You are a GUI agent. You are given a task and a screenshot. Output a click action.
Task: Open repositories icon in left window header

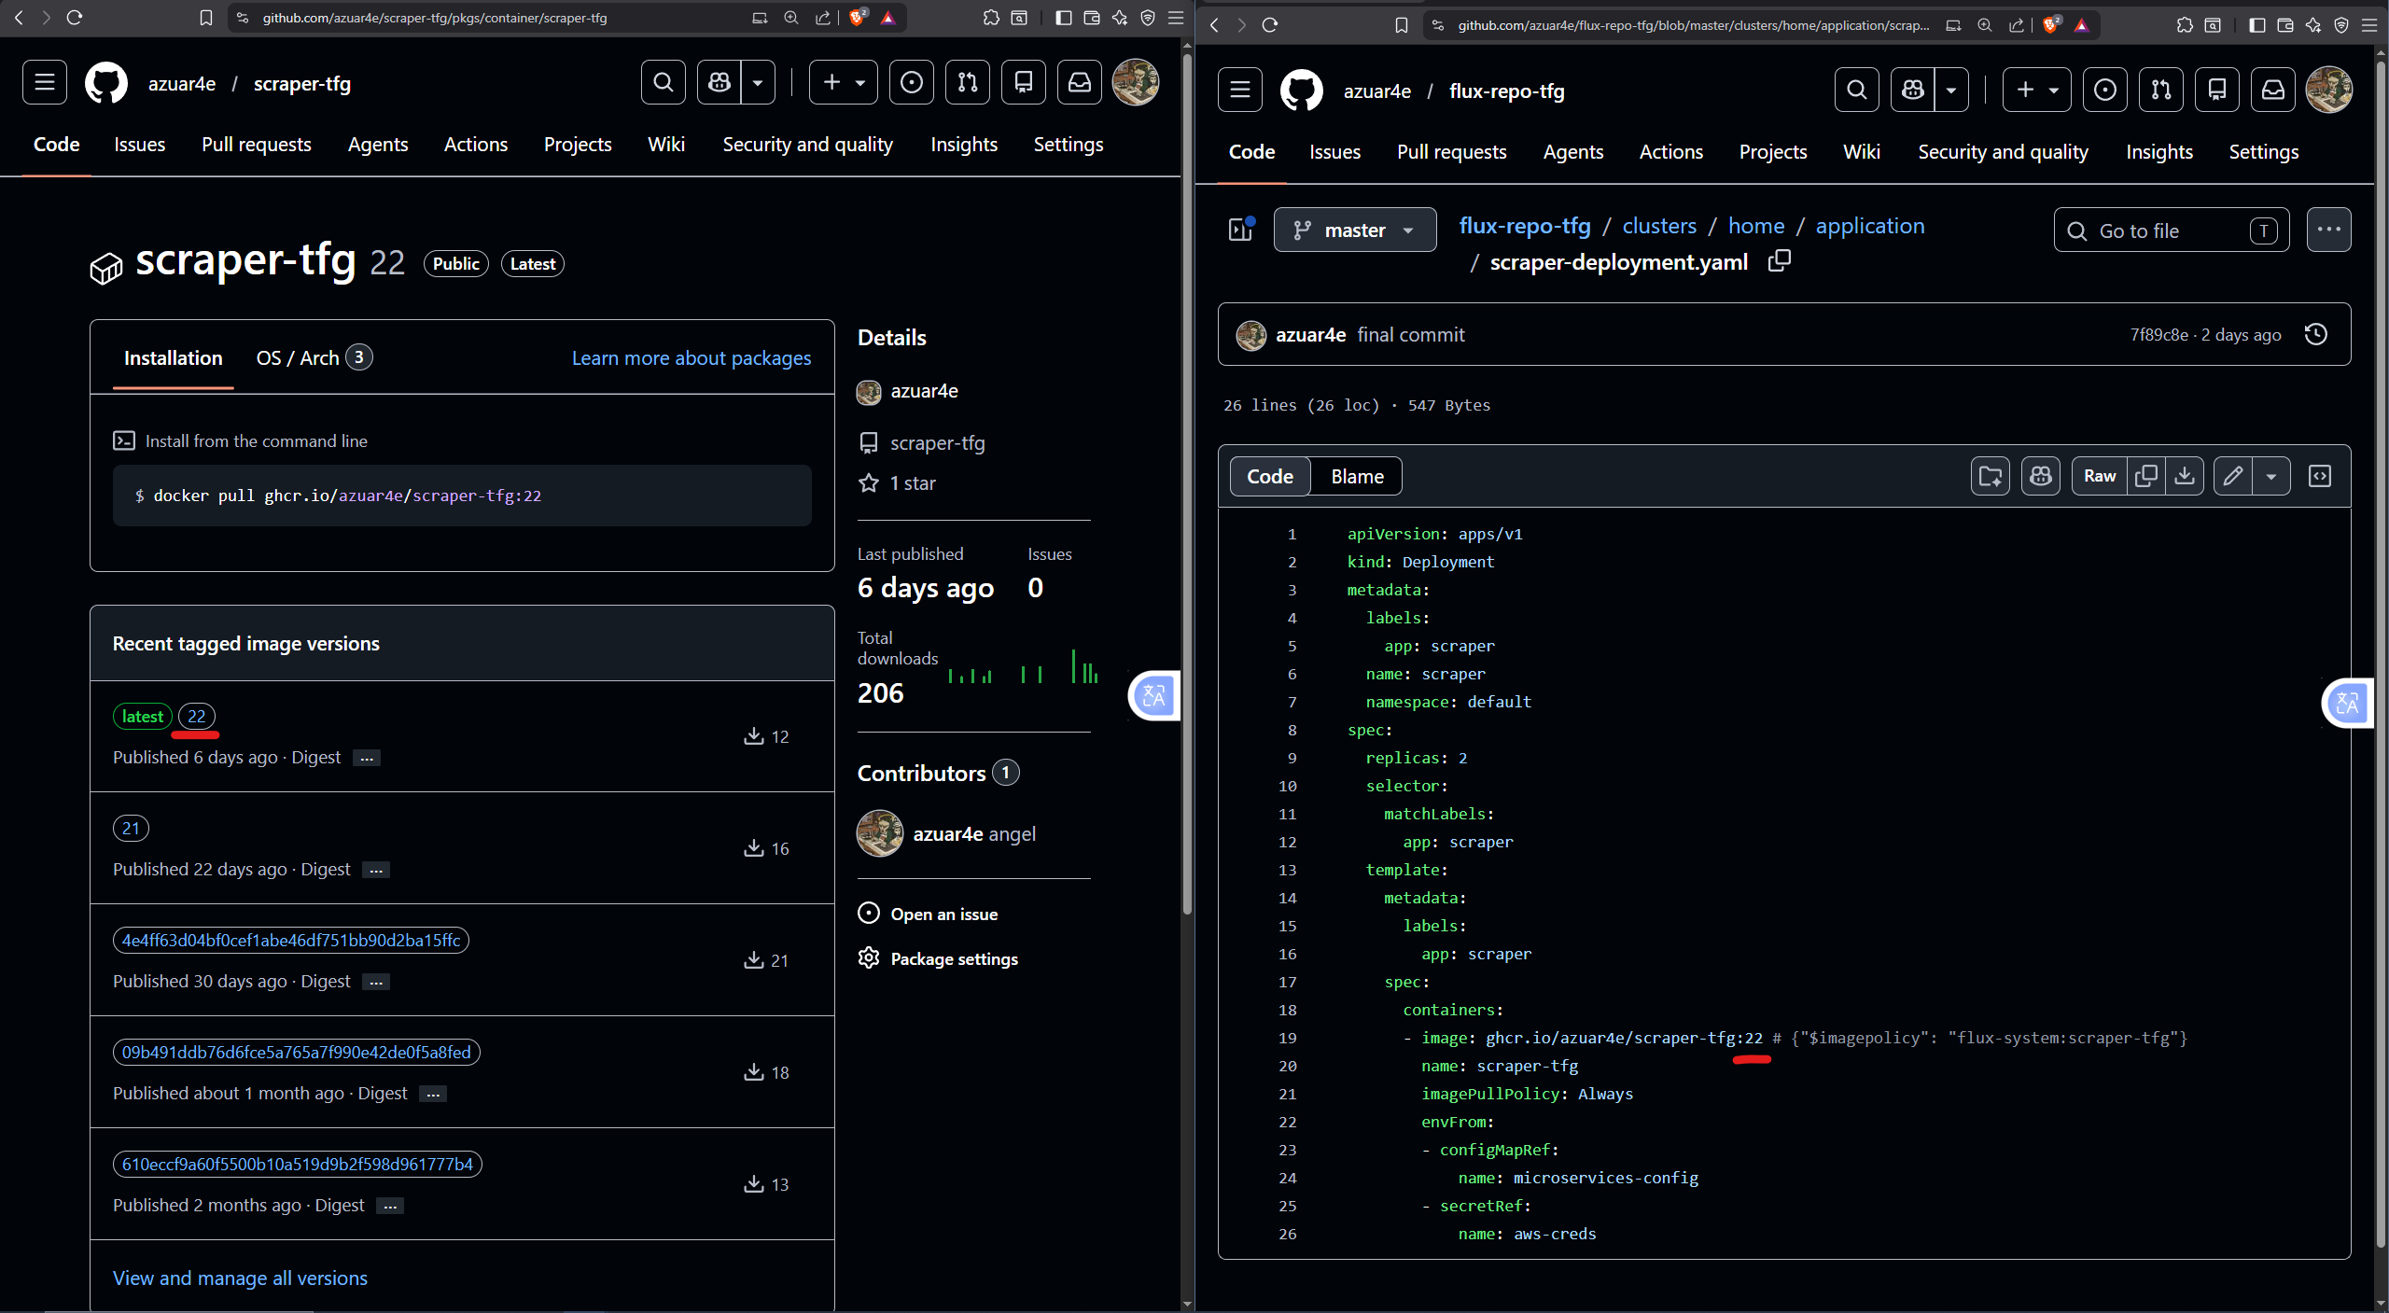point(1024,83)
